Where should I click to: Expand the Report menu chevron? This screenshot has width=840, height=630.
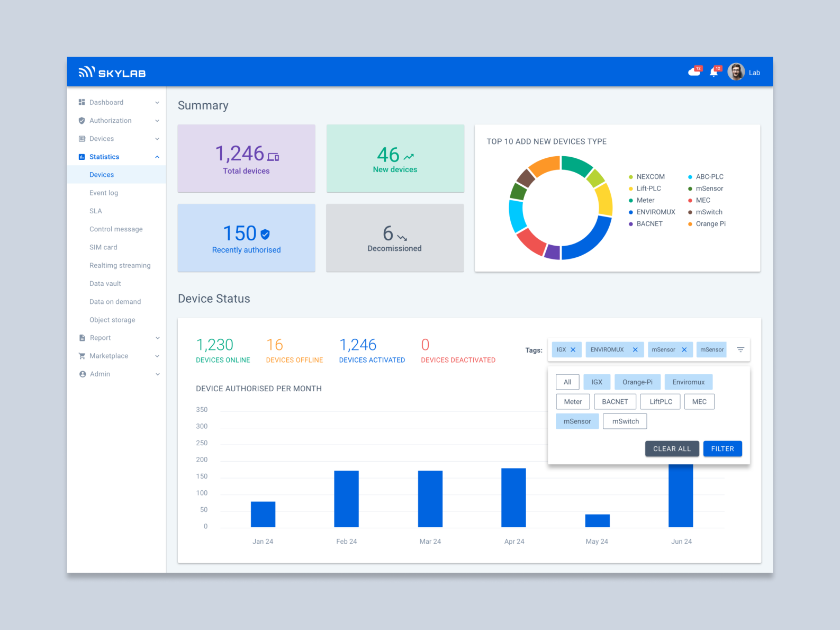(157, 338)
